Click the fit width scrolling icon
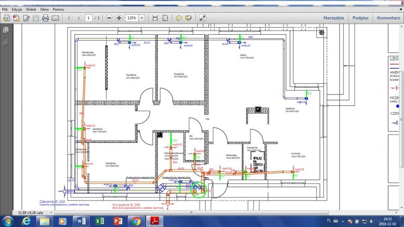This screenshot has width=404, height=227. click(155, 18)
